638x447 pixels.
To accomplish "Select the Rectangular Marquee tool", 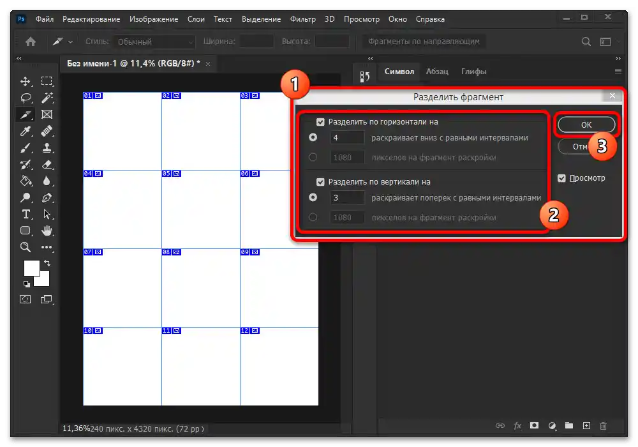I will (47, 82).
